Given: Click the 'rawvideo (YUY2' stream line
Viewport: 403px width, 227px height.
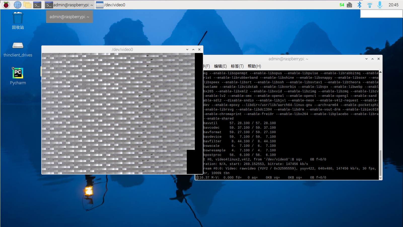Looking at the screenshot, I should [290, 168].
